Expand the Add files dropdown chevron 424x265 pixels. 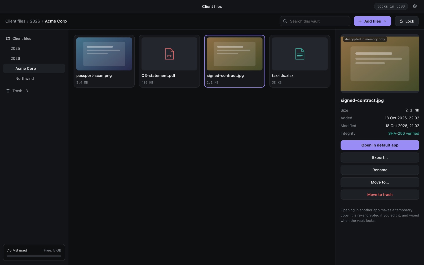point(385,21)
